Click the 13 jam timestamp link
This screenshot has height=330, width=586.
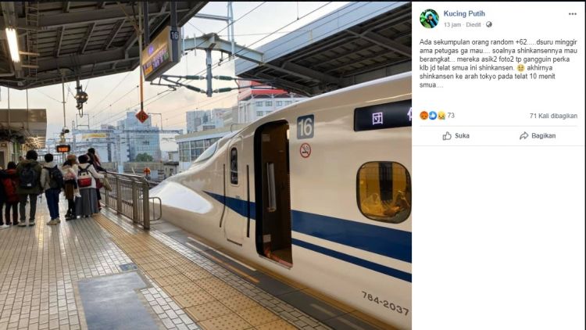tap(452, 25)
